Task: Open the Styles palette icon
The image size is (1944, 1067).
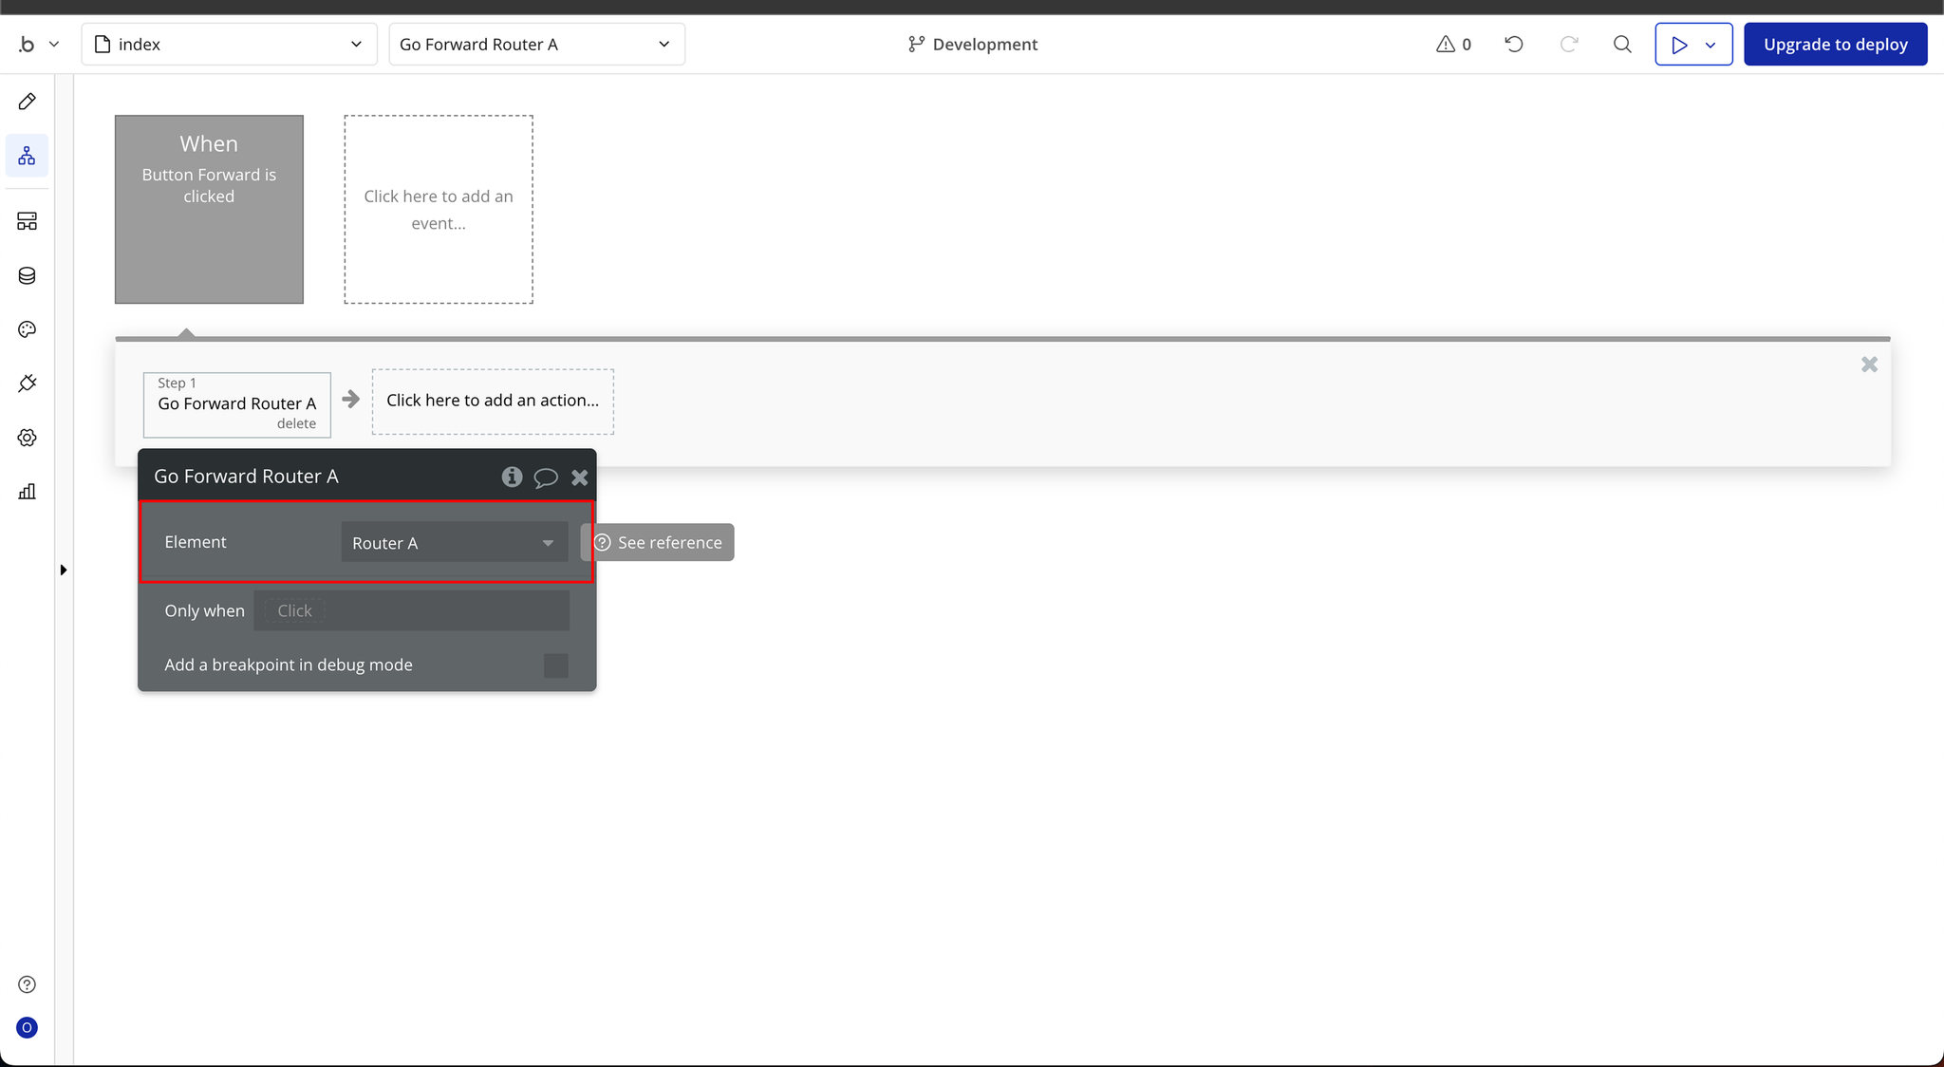Action: (x=27, y=329)
